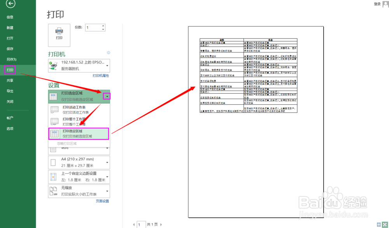
Task: Choose 打印活动工作表 from the list
Action: (x=79, y=109)
